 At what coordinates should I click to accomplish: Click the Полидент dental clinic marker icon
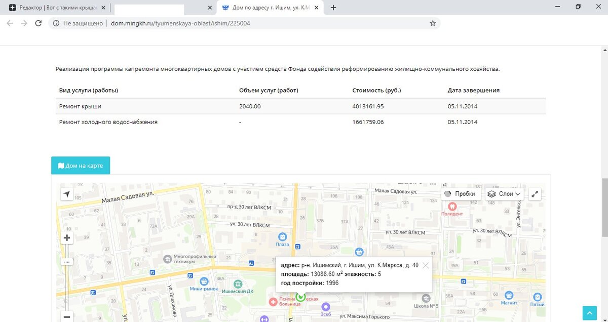click(451, 206)
